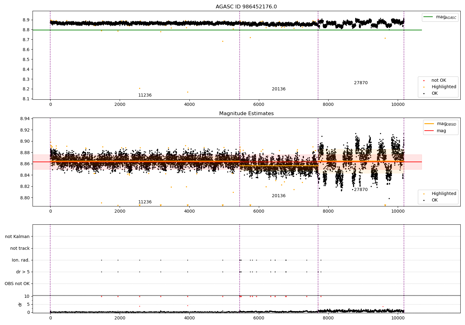The width and height of the screenshot is (465, 325).
Task: Click the '8.1' y tick in top plot
Action: (x=26, y=99)
